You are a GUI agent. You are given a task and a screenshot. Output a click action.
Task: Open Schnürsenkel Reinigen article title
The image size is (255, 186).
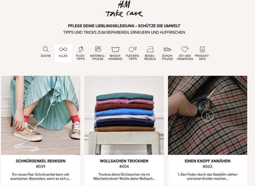(x=41, y=161)
